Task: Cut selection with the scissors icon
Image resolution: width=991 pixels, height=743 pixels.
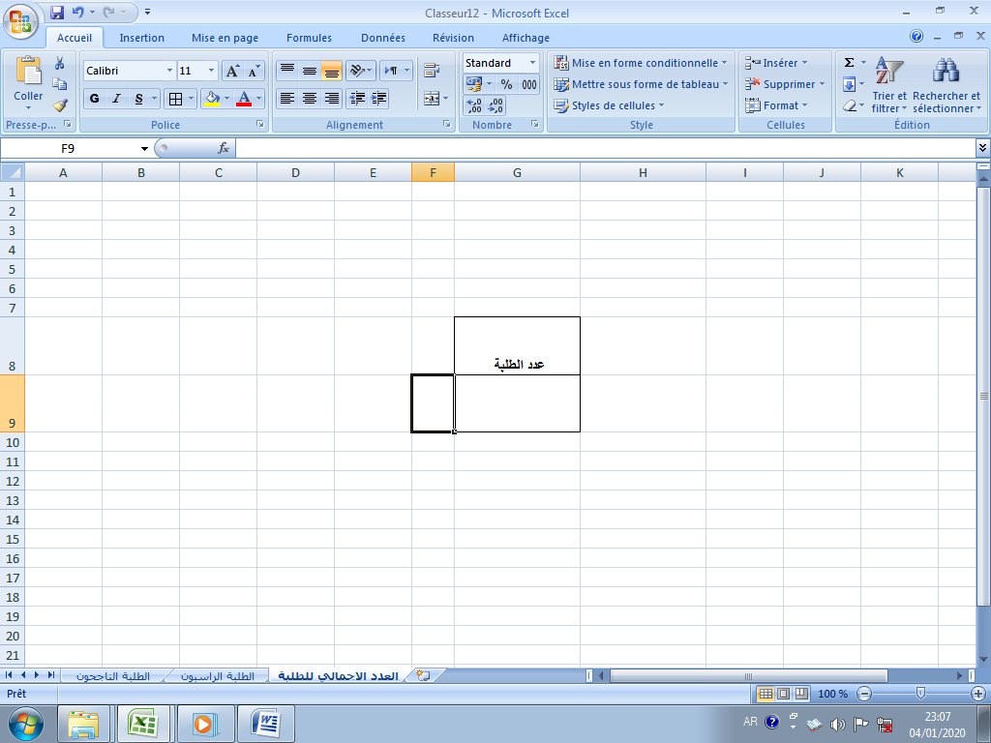Action: click(59, 63)
